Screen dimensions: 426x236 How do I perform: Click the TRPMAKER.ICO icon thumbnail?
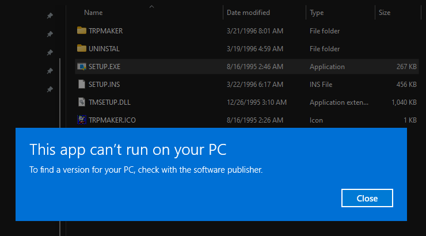[81, 120]
